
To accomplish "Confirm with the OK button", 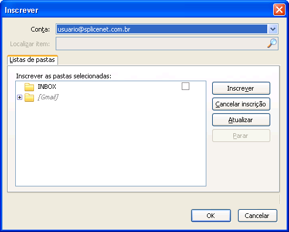I will click(x=211, y=216).
